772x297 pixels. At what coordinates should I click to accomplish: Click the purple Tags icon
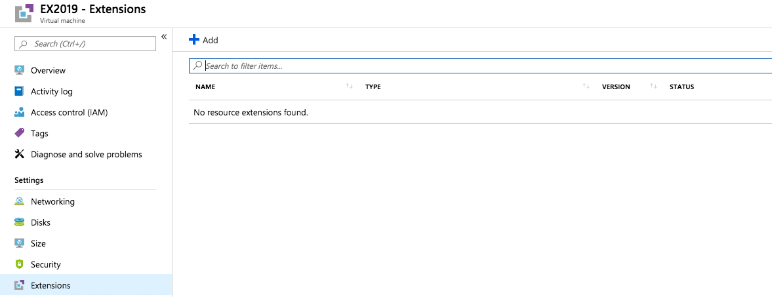click(19, 133)
